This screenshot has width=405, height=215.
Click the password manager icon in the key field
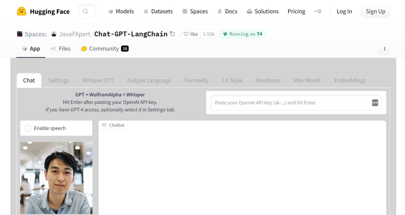coord(375,103)
